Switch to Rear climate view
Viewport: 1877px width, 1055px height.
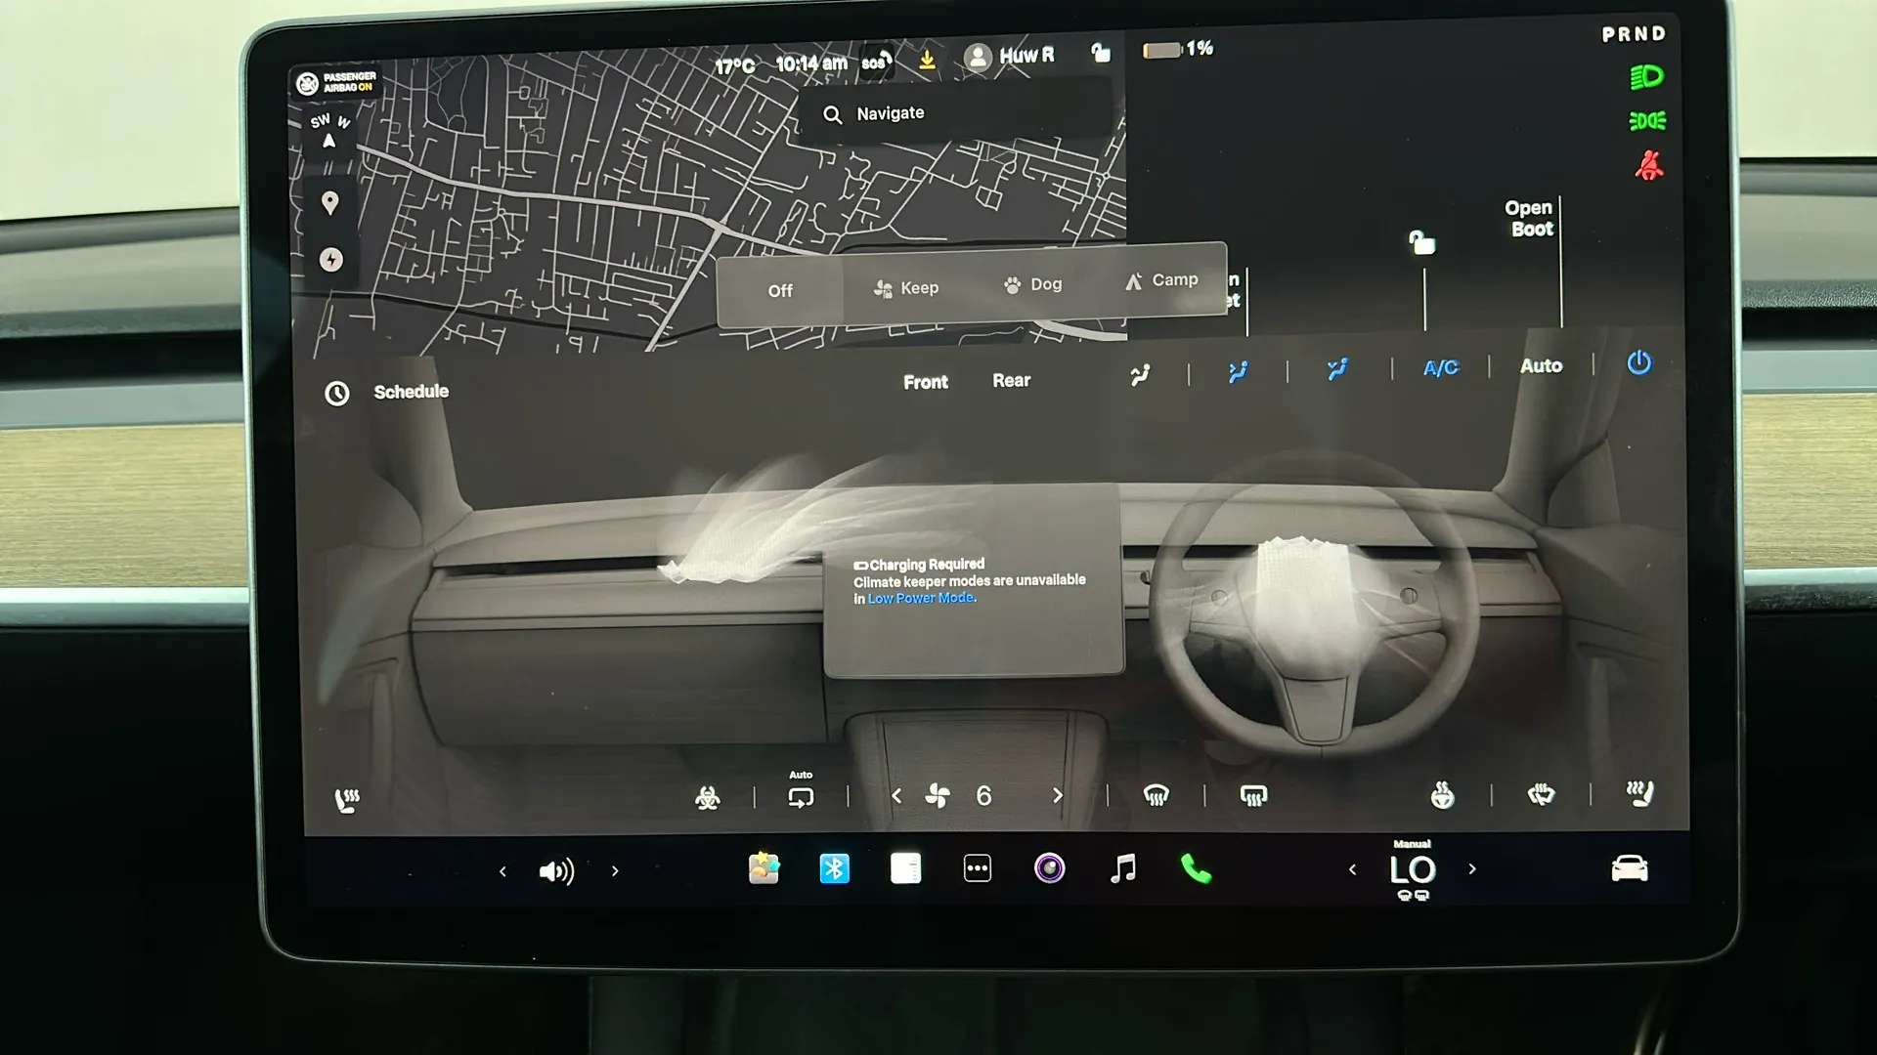point(1011,380)
